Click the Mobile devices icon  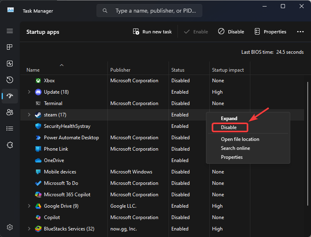pyautogui.click(x=38, y=172)
